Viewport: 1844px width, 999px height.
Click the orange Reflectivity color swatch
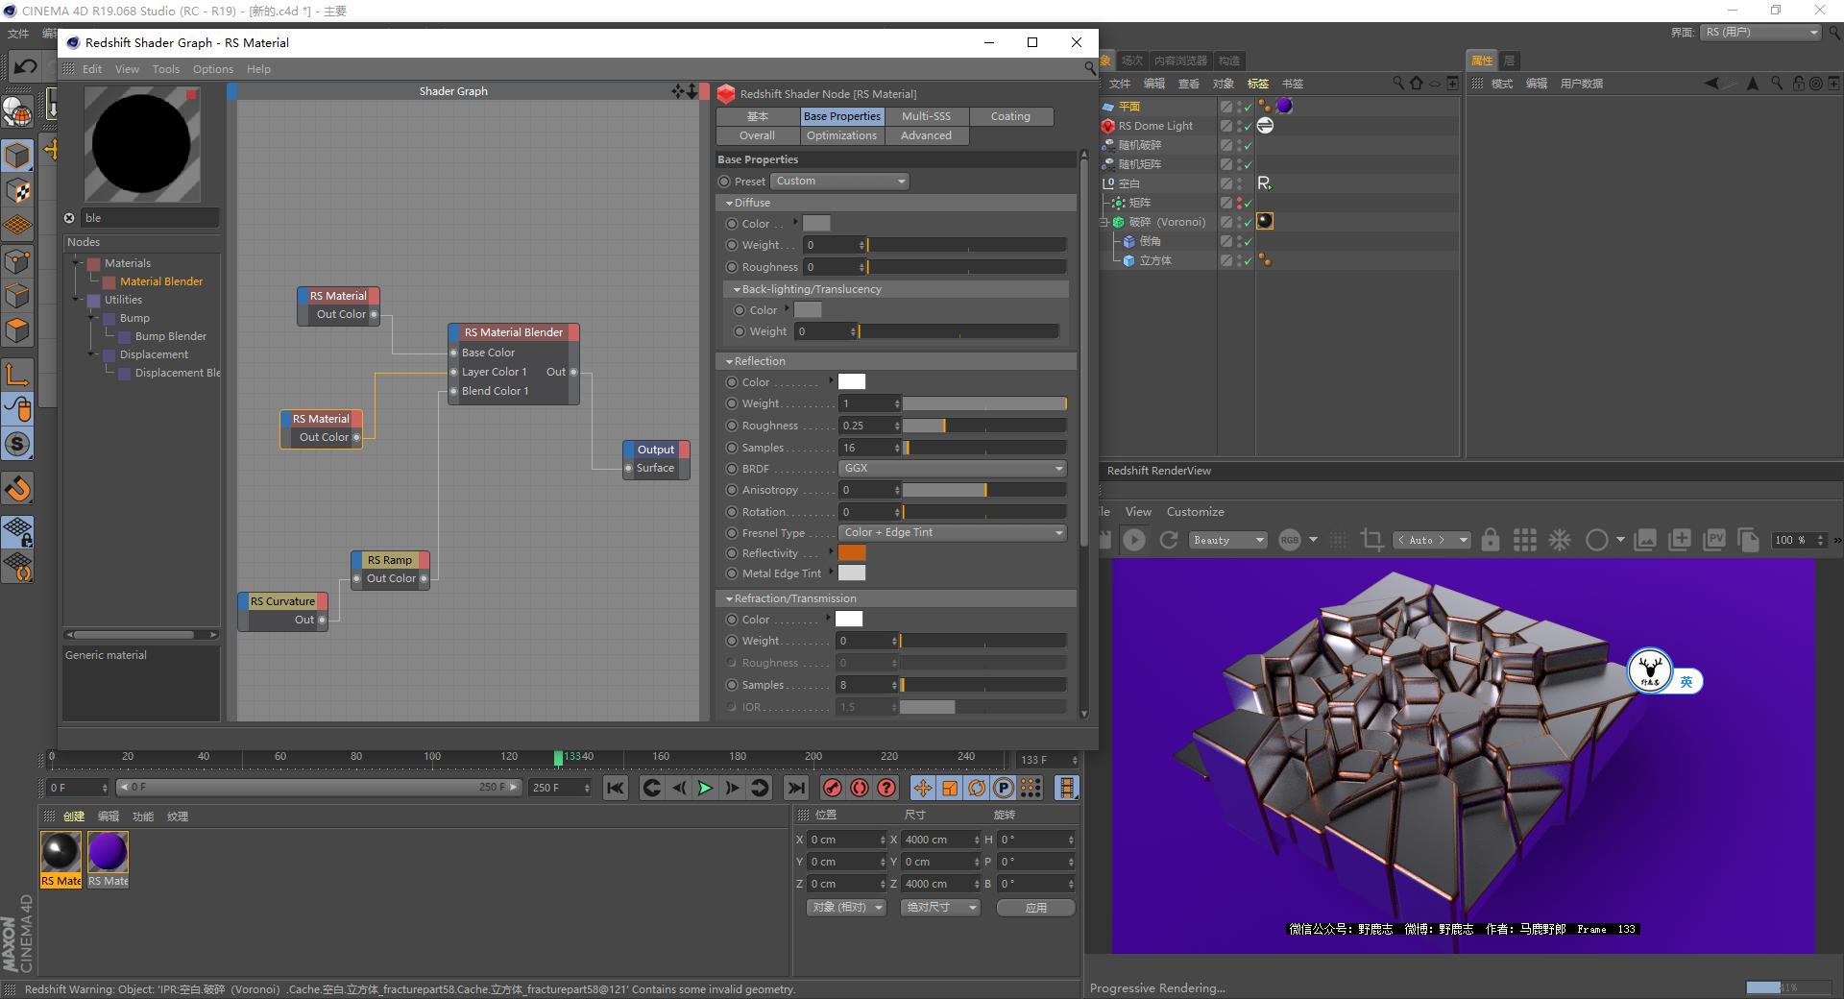(852, 552)
